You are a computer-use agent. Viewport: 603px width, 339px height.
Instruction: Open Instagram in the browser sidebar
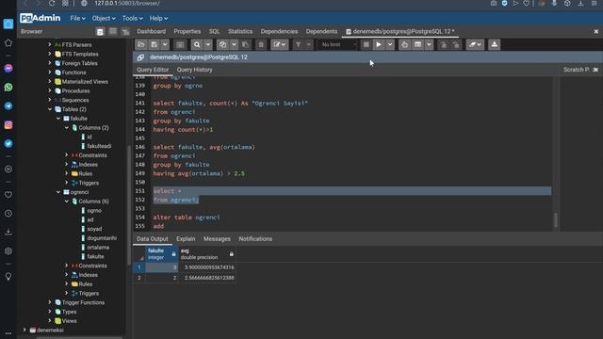tap(8, 125)
